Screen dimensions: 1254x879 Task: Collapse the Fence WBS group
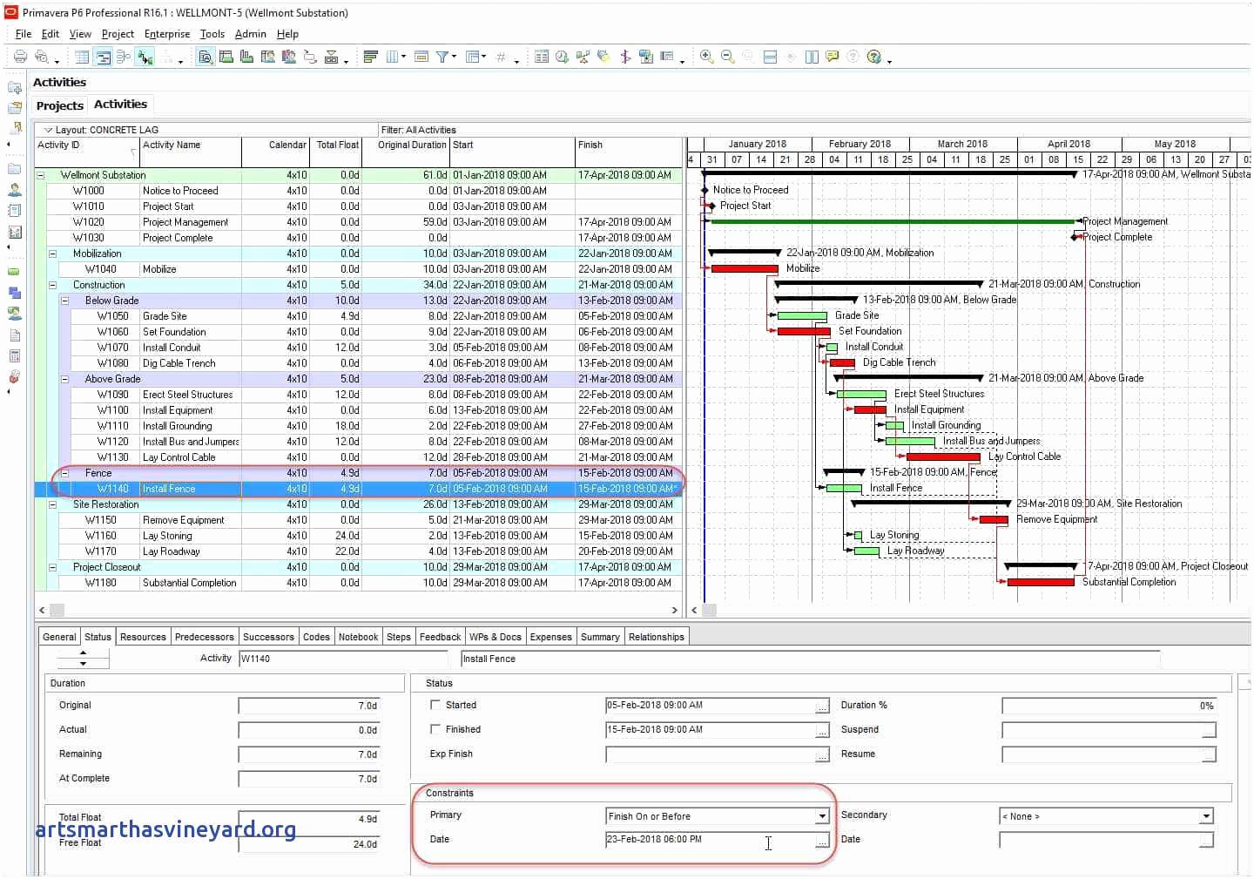click(64, 473)
